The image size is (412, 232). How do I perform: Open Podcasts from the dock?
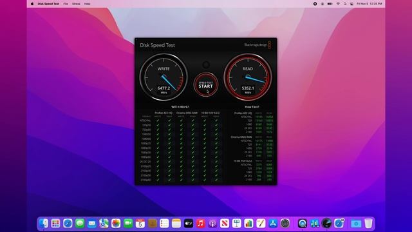(x=212, y=224)
